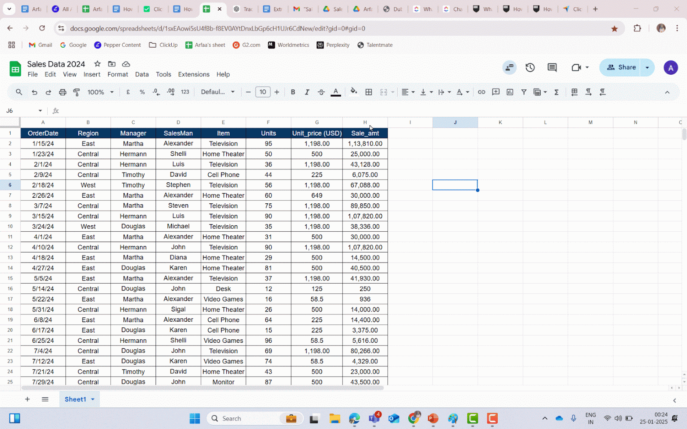Image resolution: width=687 pixels, height=429 pixels.
Task: Open the Help menu
Action: point(223,74)
